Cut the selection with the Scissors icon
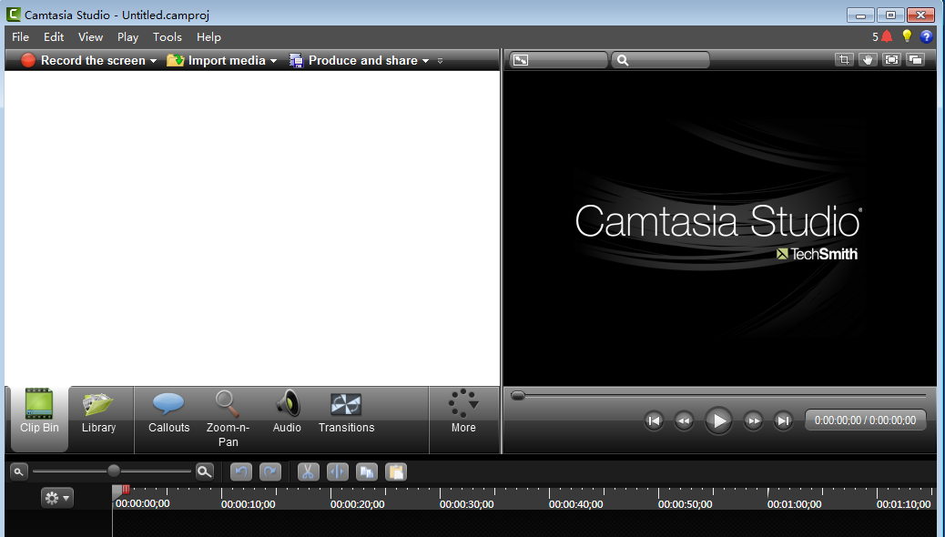Image resolution: width=945 pixels, height=537 pixels. click(308, 471)
